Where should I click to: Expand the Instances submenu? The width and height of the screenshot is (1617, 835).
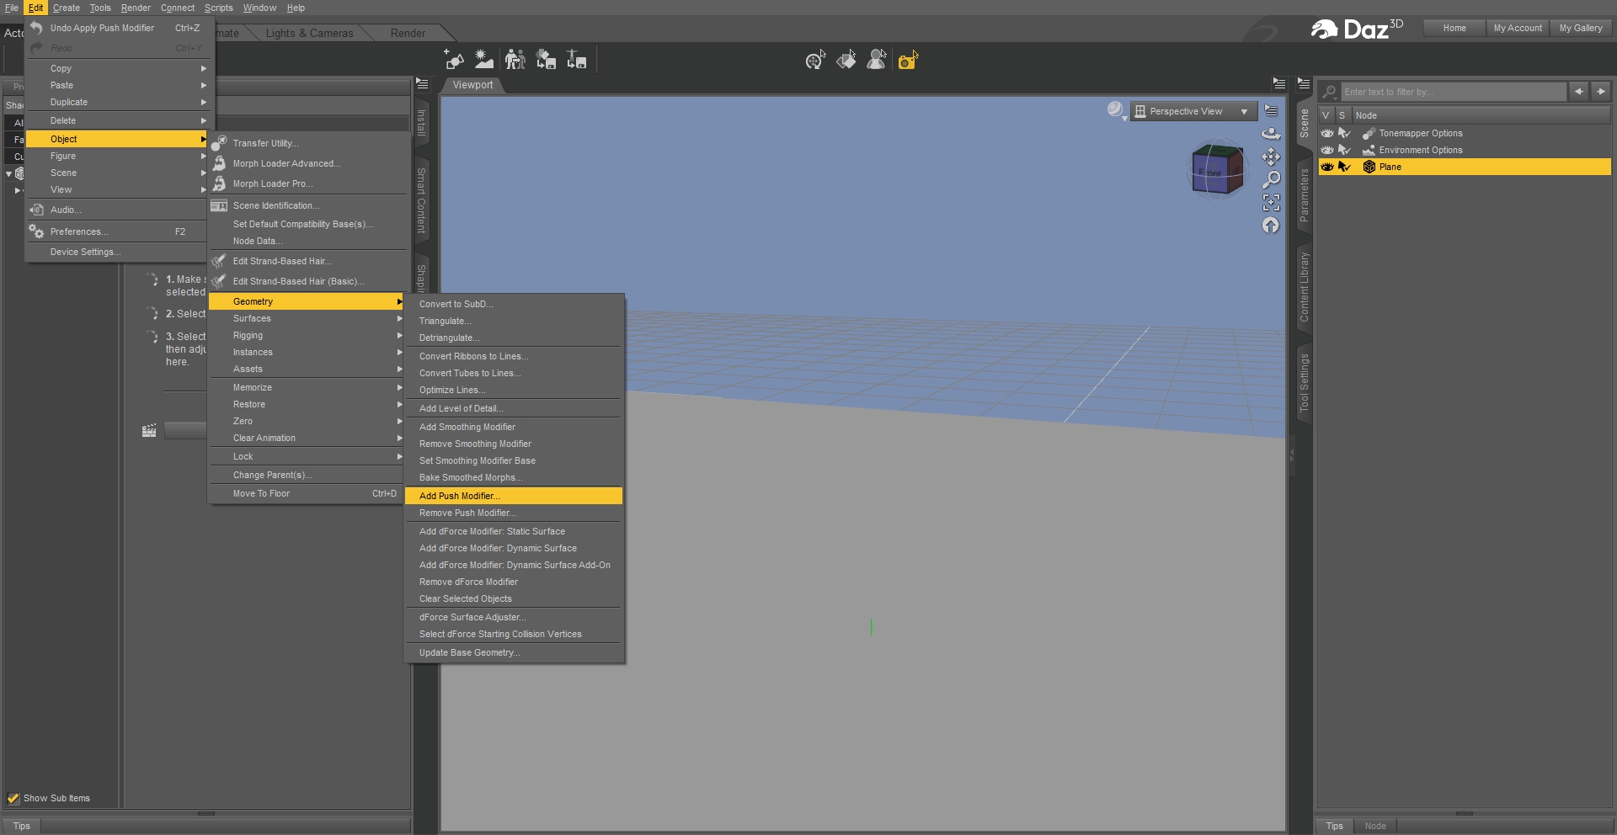(x=307, y=352)
